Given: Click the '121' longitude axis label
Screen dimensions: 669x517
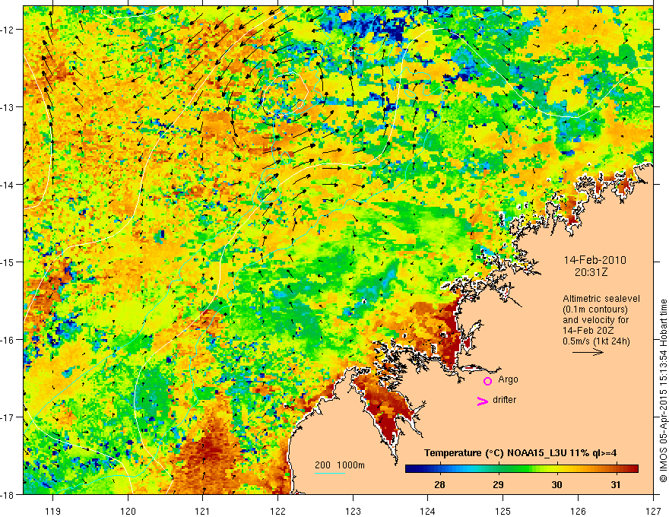Looking at the screenshot, I should 203,511.
